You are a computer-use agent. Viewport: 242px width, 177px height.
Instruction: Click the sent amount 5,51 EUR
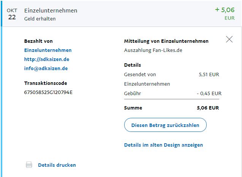click(x=209, y=74)
